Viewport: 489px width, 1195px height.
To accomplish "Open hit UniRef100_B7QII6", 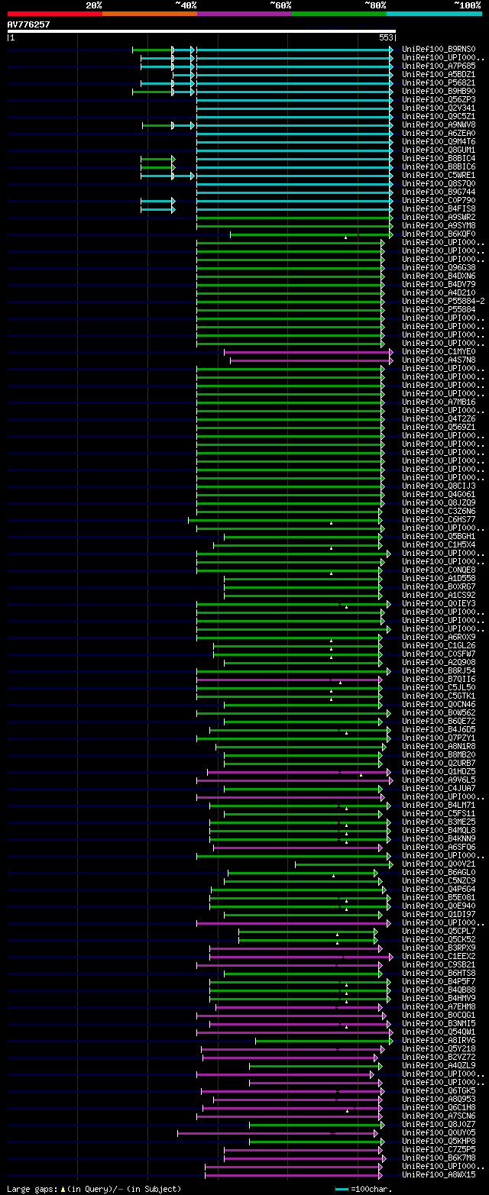I will click(439, 680).
